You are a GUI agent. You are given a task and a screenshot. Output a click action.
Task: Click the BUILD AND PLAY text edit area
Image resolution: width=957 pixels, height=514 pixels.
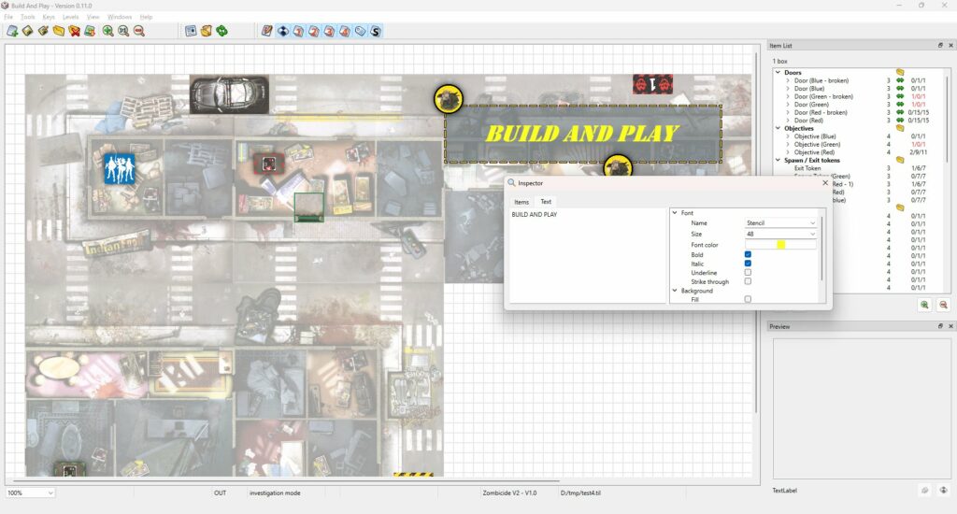[x=587, y=255]
